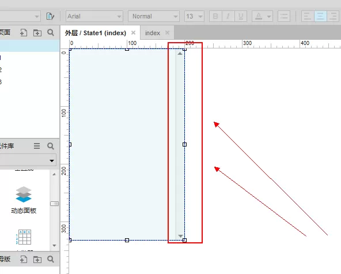Screen dimensions: 341x274
Task: Add a master folder in masters panel
Action: (37, 259)
